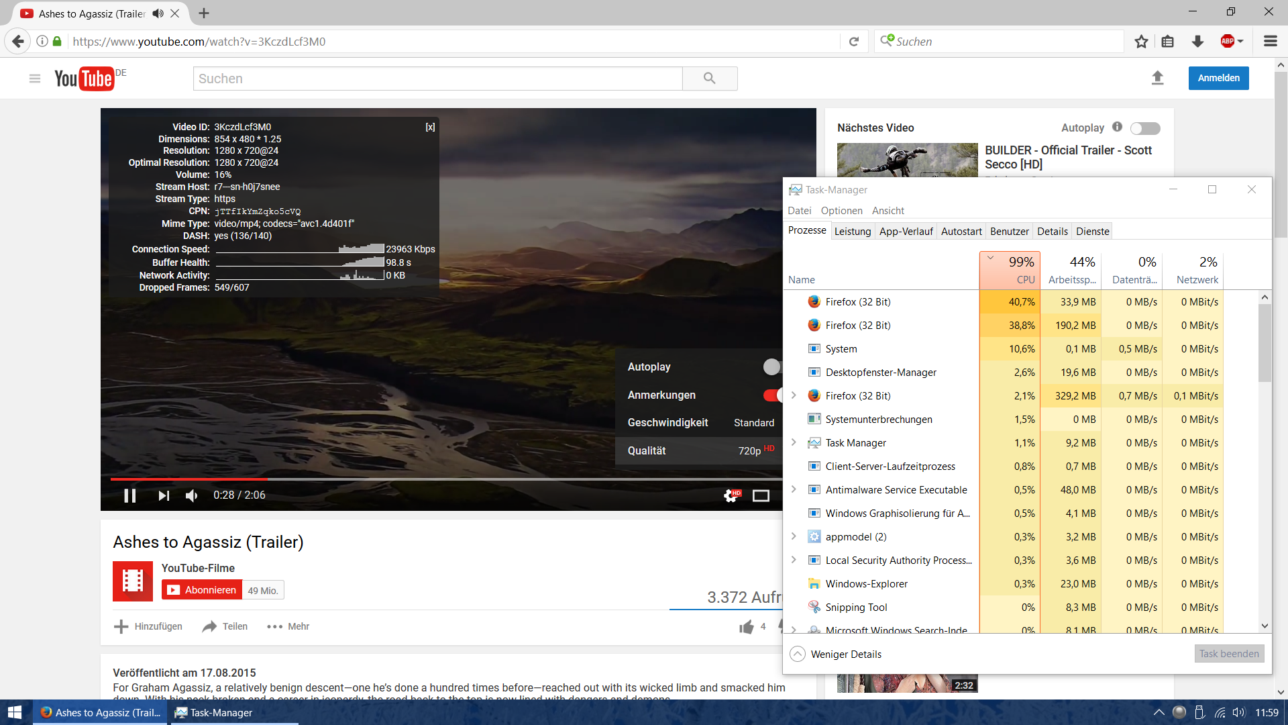Mute the video player volume
Screen dimensions: 1288x725
point(192,495)
